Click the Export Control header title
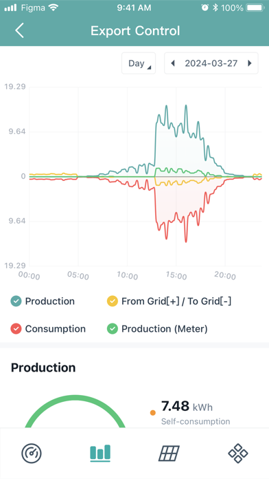The height and width of the screenshot is (479, 269). (135, 31)
